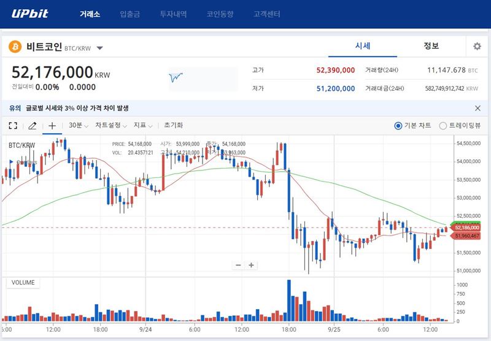Click the tallest blue volume bar at 18:00
Viewport: 491px width, 341px height.
coord(288,301)
